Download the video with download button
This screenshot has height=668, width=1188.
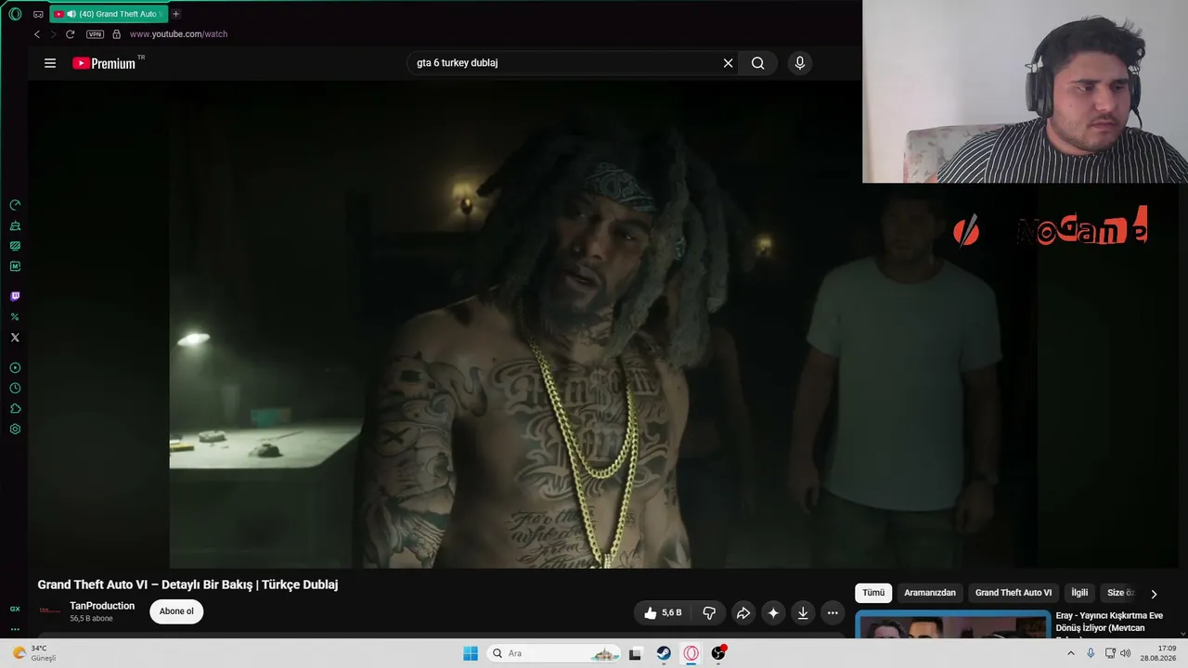click(803, 612)
